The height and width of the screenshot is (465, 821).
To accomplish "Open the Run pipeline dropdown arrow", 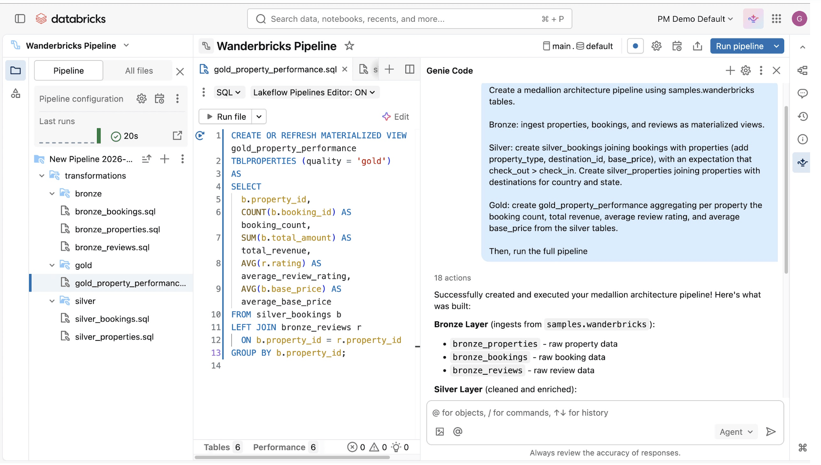I will (x=776, y=46).
